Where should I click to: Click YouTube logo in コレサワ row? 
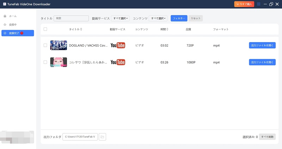[x=118, y=62]
